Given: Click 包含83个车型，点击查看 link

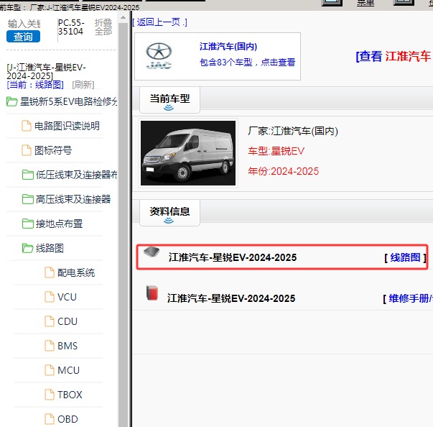Looking at the screenshot, I should 247,63.
